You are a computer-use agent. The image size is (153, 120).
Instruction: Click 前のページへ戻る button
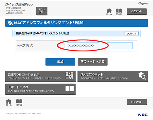92,62
